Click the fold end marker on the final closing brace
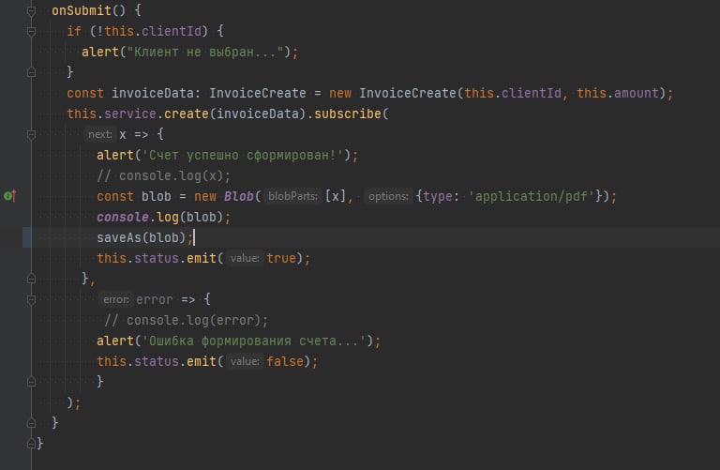 [x=31, y=444]
